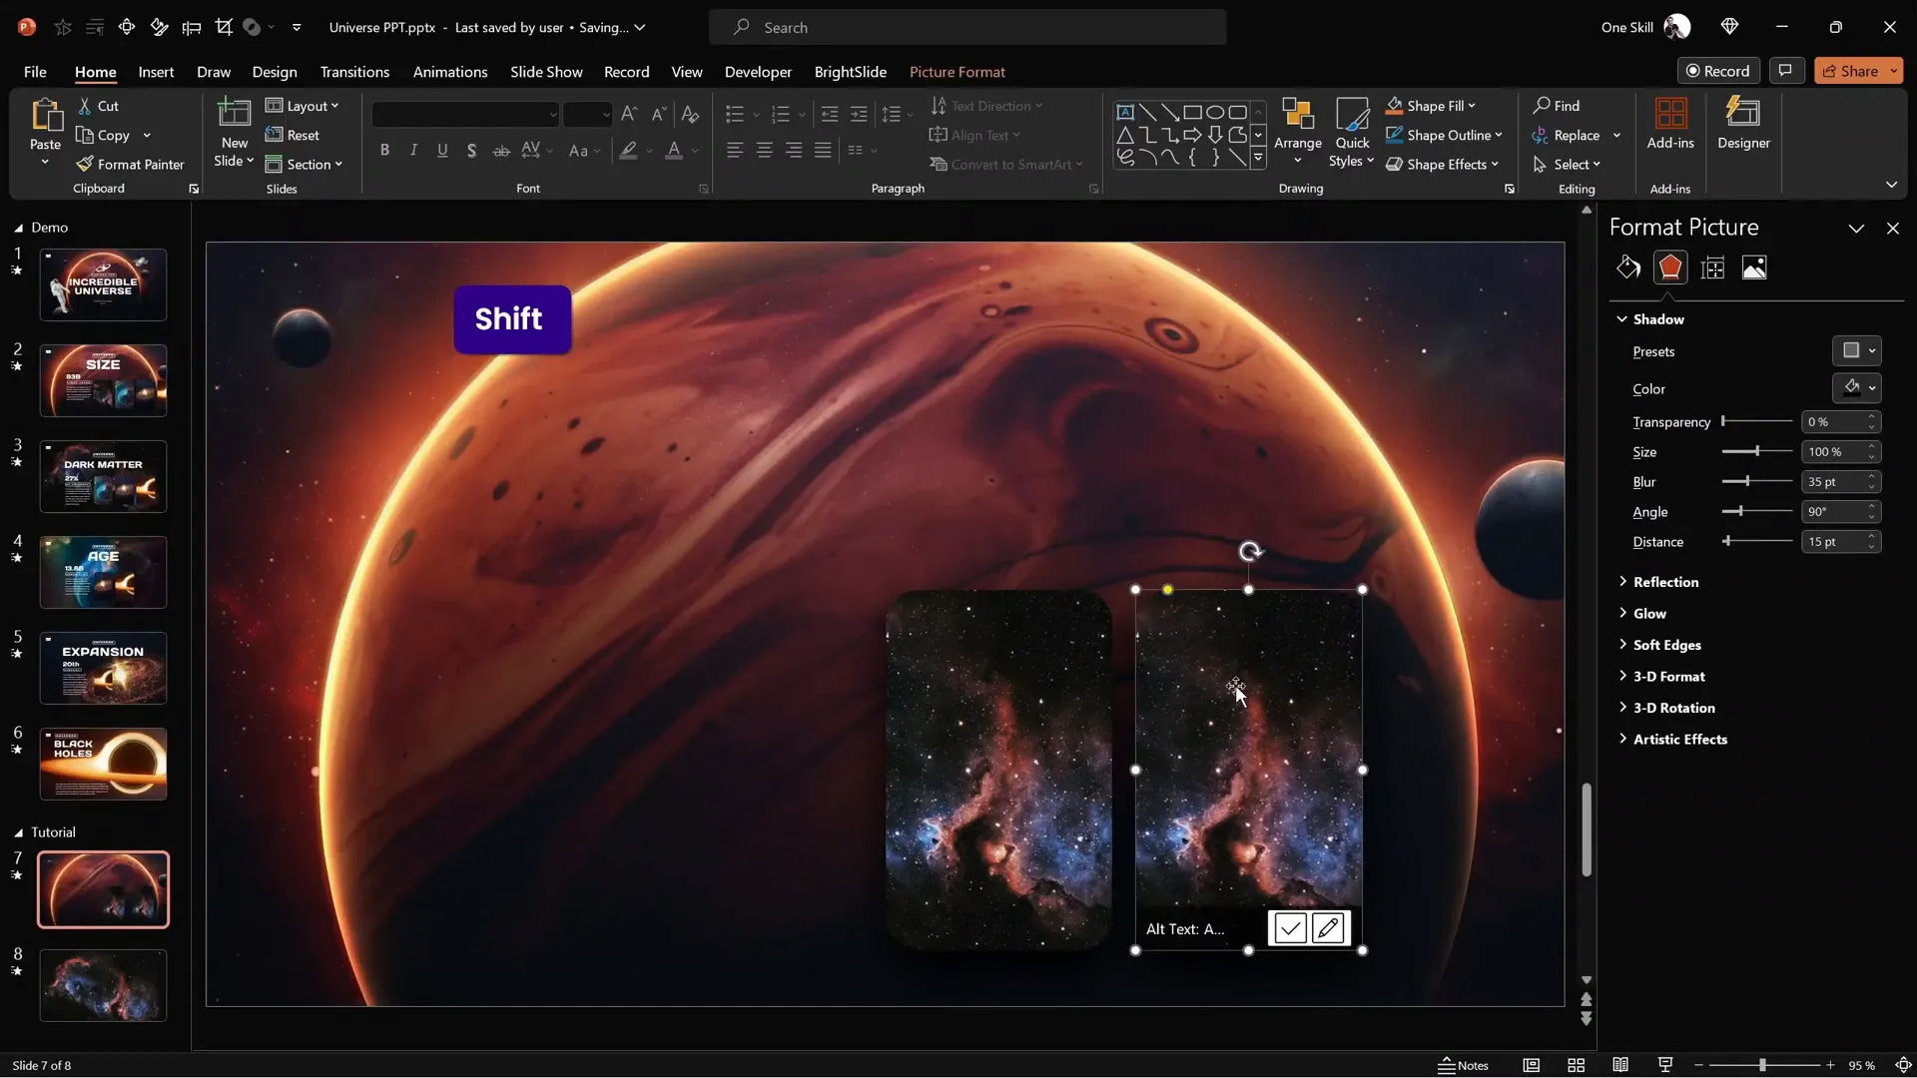Toggle Underline formatting

pos(442,150)
